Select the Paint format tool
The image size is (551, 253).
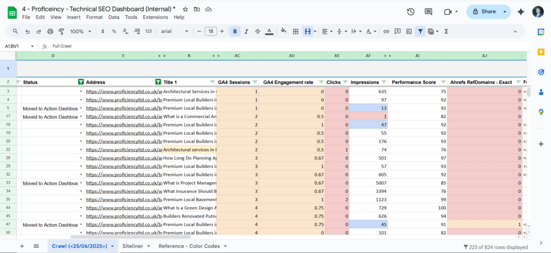(61, 32)
